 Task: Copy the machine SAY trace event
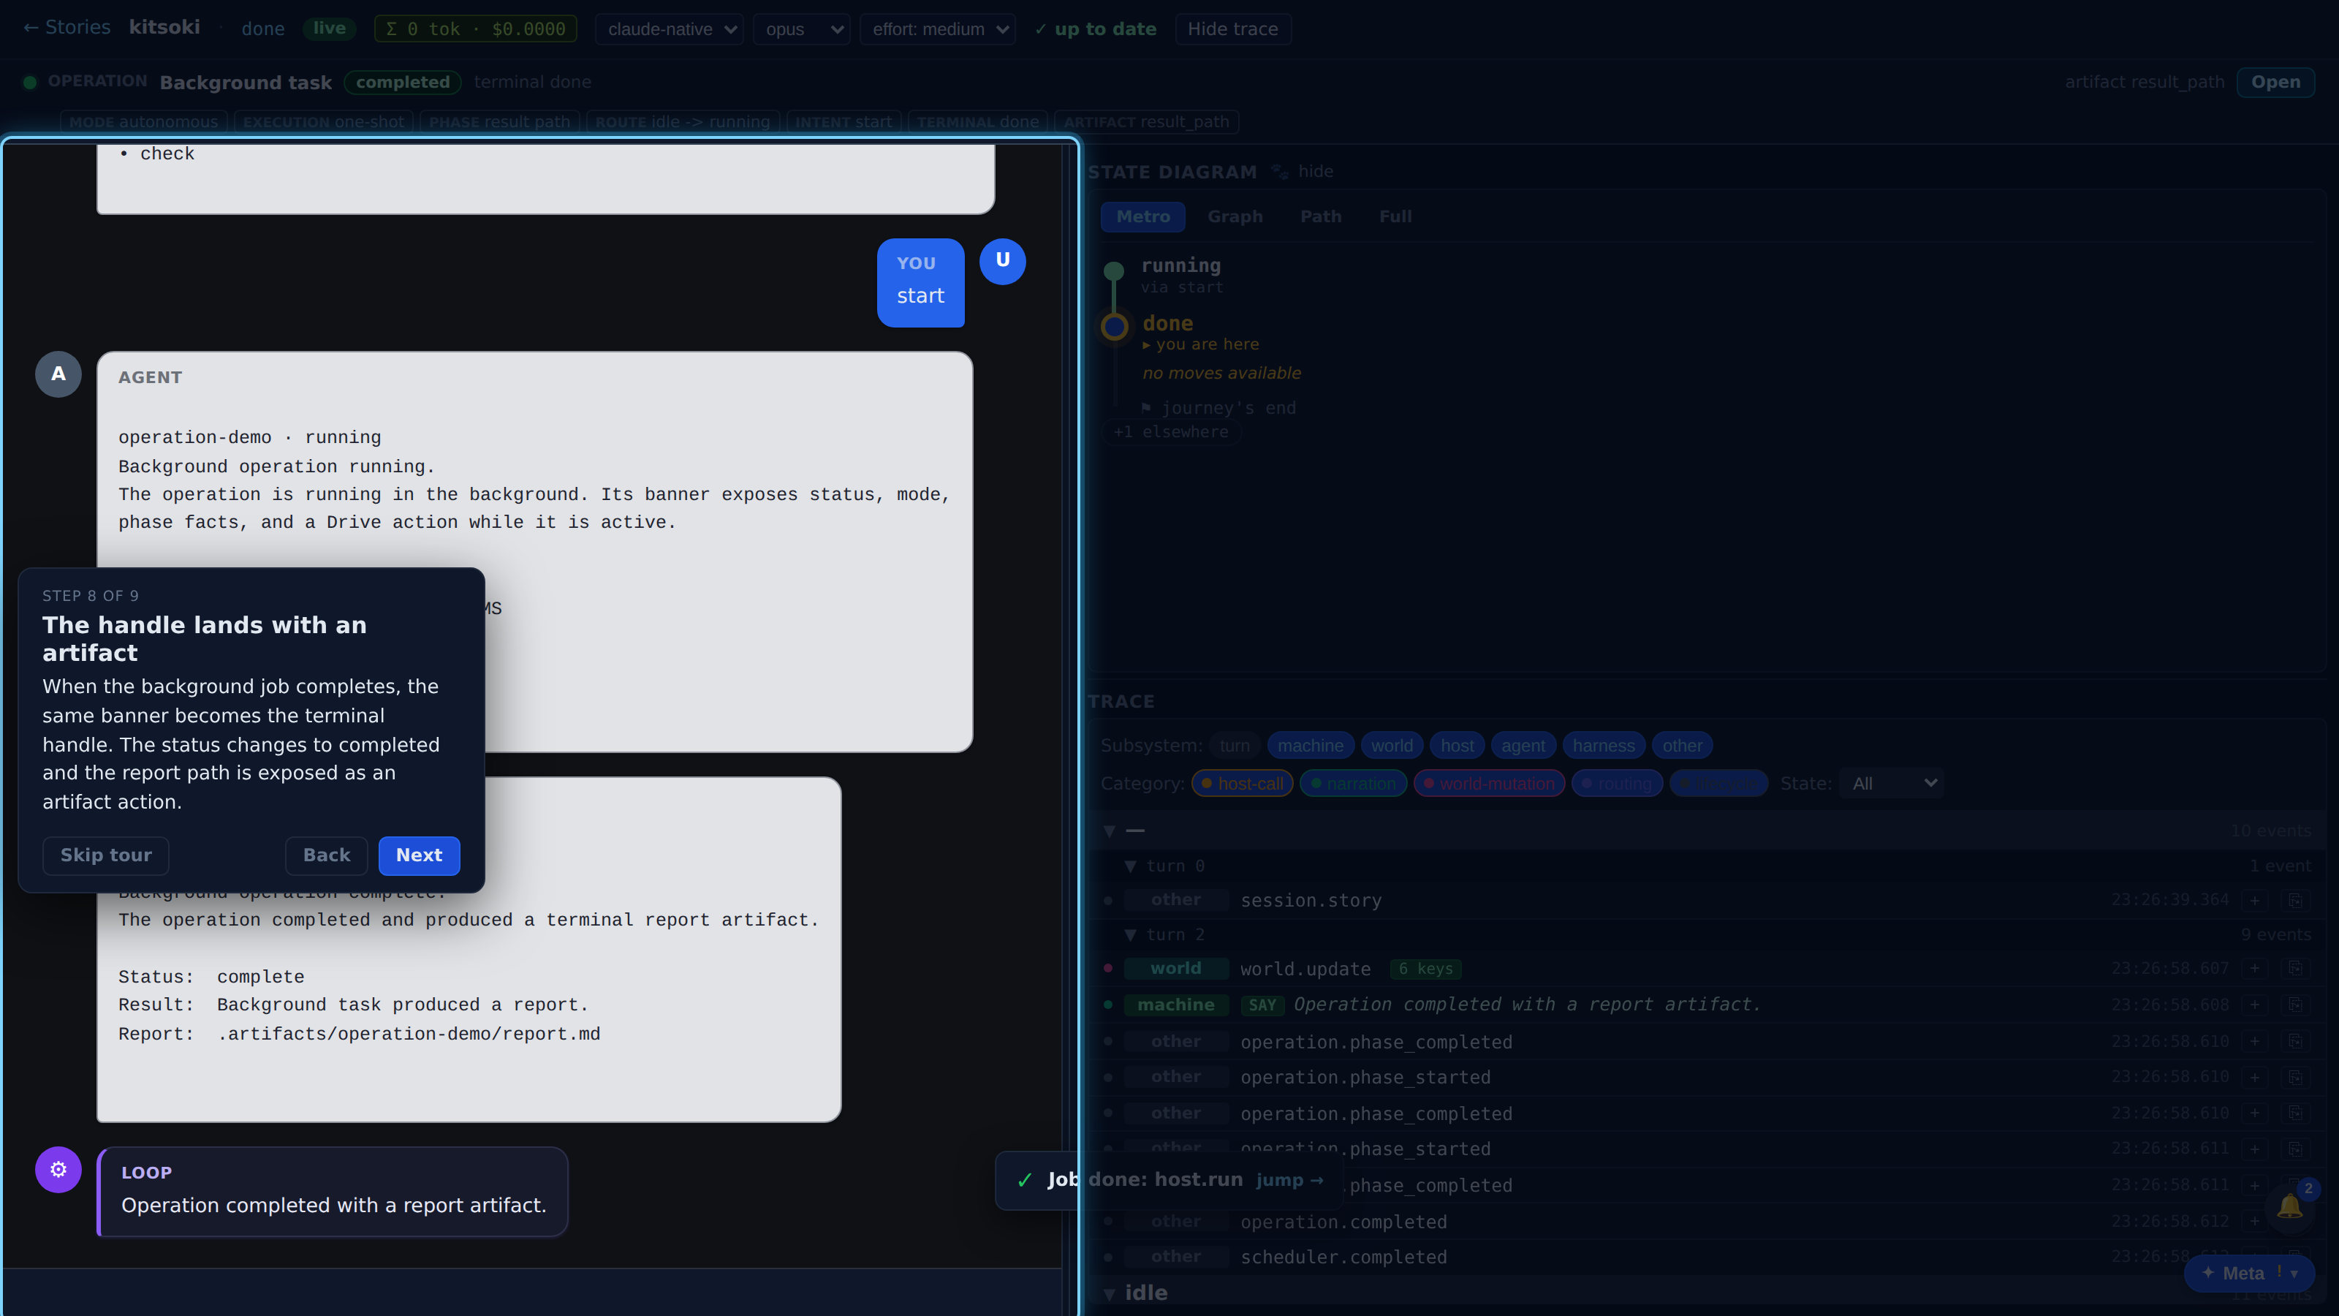point(2294,1005)
